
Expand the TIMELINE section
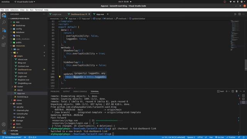[x=14, y=134]
